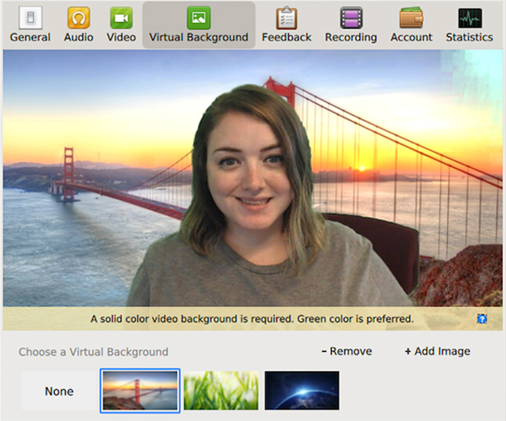This screenshot has height=421, width=506.
Task: Click the Choose a Virtual Background heading
Action: pos(94,352)
